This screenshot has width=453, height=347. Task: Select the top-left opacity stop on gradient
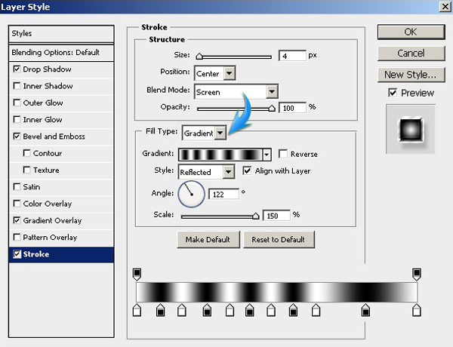(137, 273)
